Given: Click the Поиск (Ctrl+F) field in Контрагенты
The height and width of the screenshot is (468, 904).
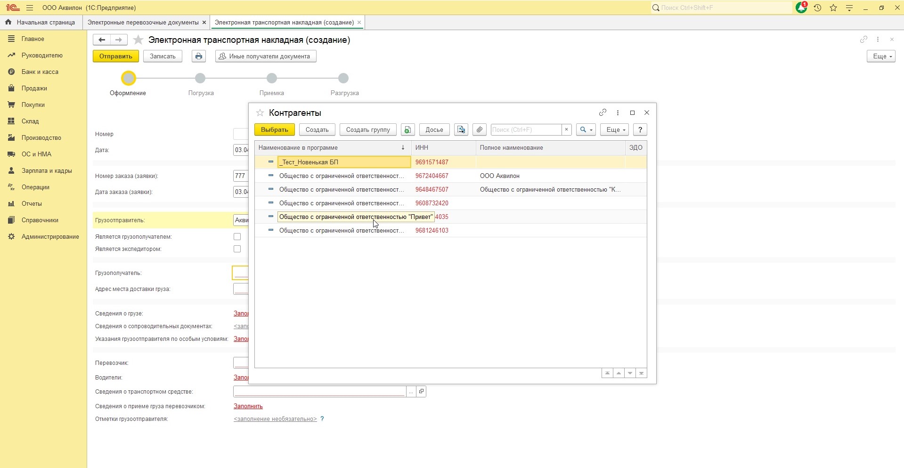Looking at the screenshot, I should click(x=526, y=129).
